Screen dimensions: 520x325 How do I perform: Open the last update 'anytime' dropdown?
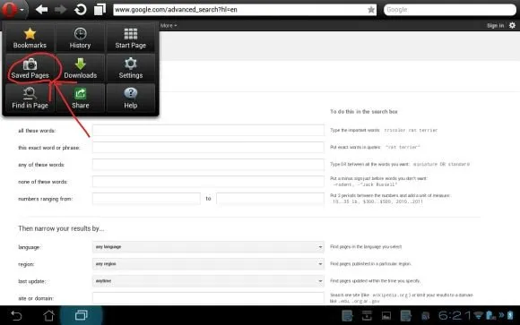(208, 281)
